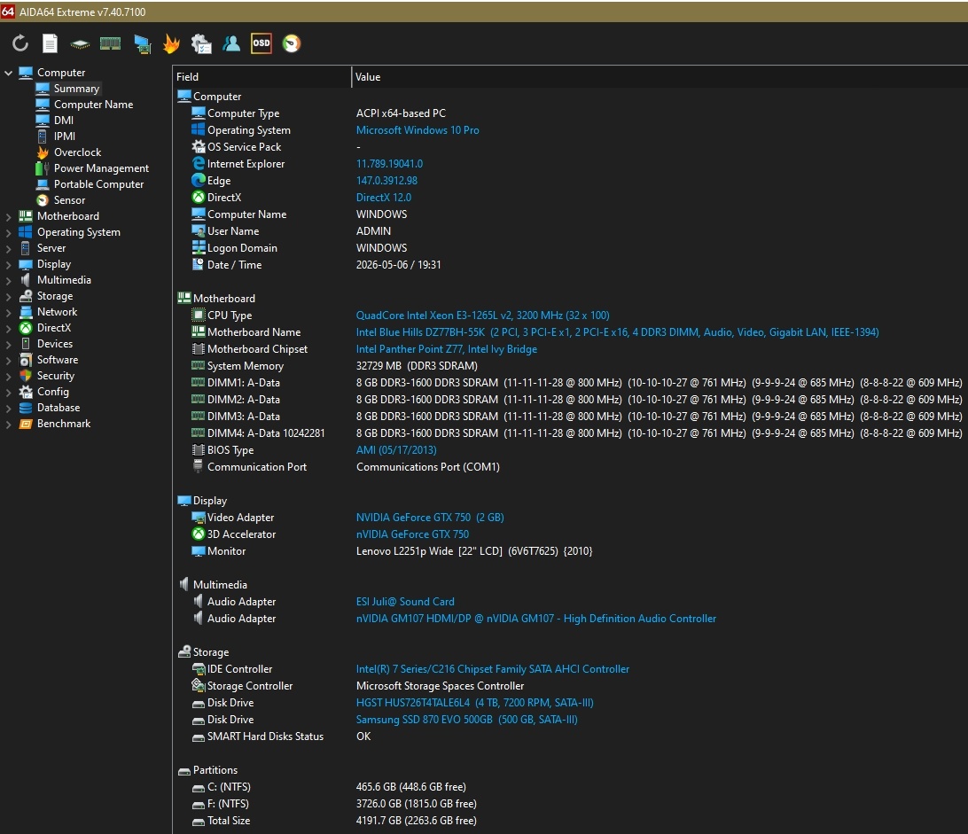The height and width of the screenshot is (834, 968).
Task: Expand the Server tree node
Action: click(9, 249)
